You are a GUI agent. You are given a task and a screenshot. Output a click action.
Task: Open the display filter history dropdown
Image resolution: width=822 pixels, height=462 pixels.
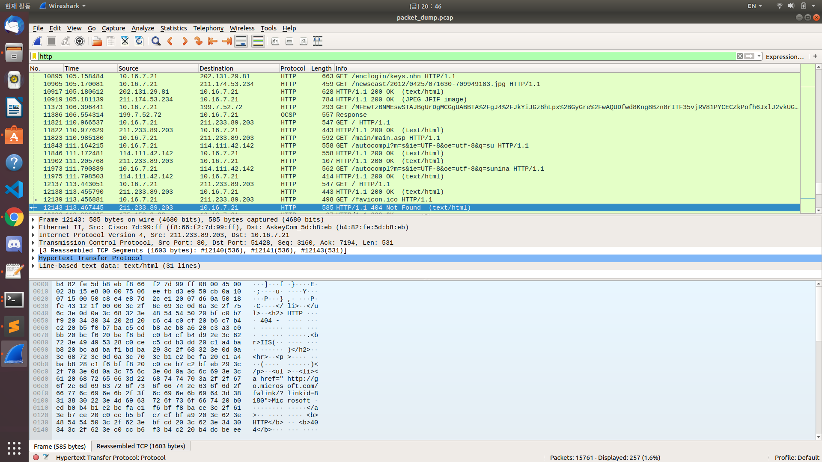click(759, 56)
